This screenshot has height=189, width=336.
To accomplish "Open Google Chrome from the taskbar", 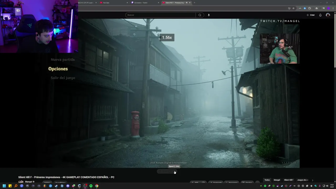I will [97, 186].
